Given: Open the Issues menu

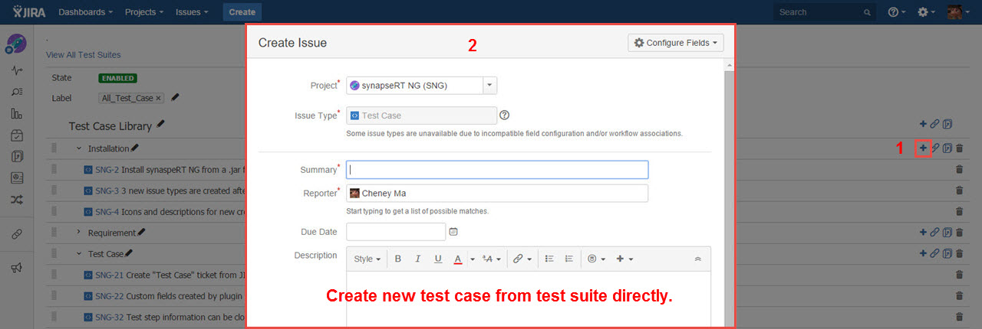Looking at the screenshot, I should pyautogui.click(x=193, y=12).
